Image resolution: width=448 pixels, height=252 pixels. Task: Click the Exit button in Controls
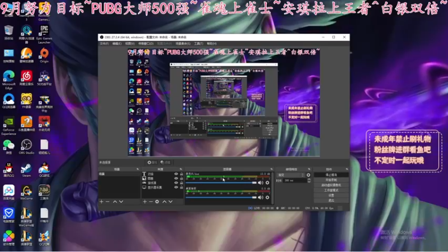[331, 200]
